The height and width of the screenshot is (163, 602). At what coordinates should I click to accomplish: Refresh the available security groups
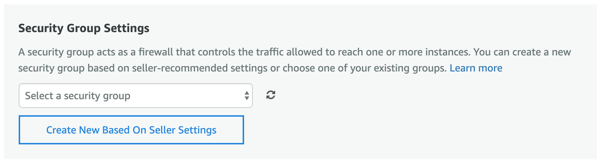point(270,95)
